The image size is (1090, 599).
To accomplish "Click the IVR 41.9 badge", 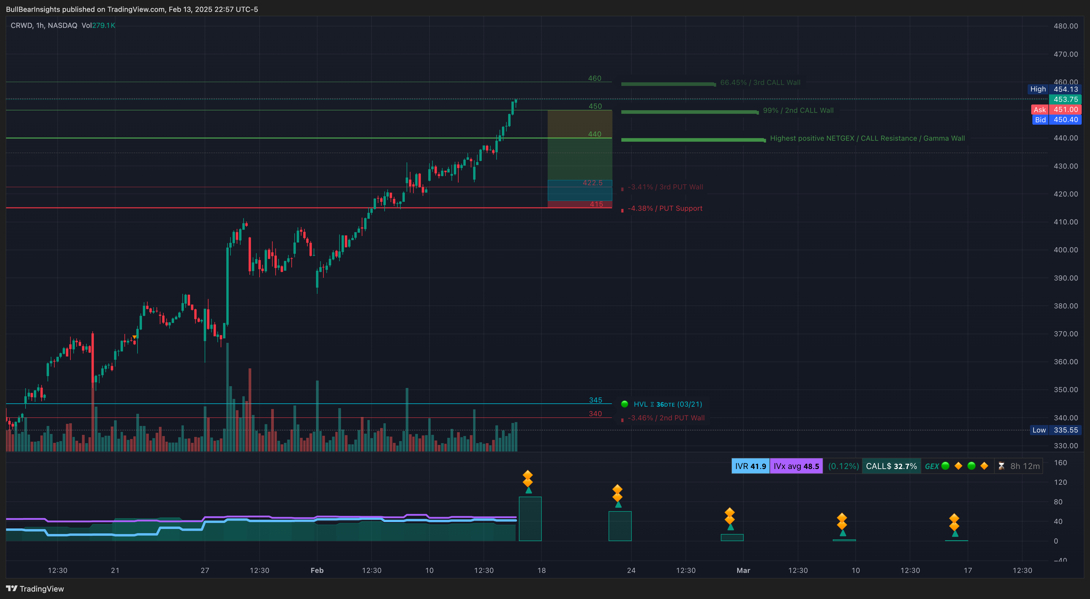I will [750, 466].
